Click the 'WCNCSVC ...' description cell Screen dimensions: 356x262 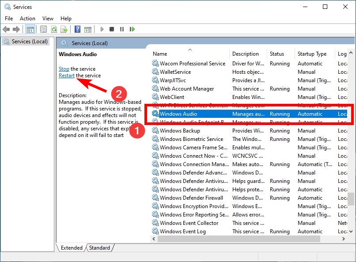coord(247,156)
